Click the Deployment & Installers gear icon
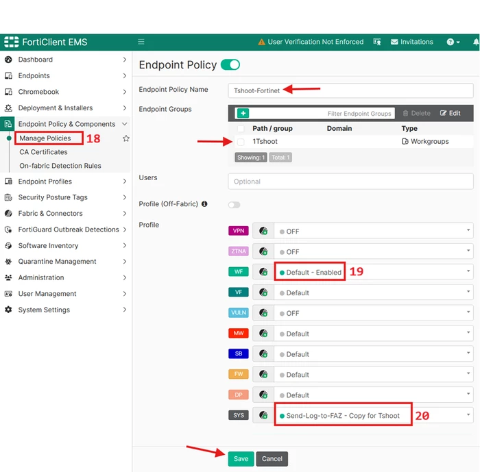This screenshot has width=480, height=472. pyautogui.click(x=8, y=108)
